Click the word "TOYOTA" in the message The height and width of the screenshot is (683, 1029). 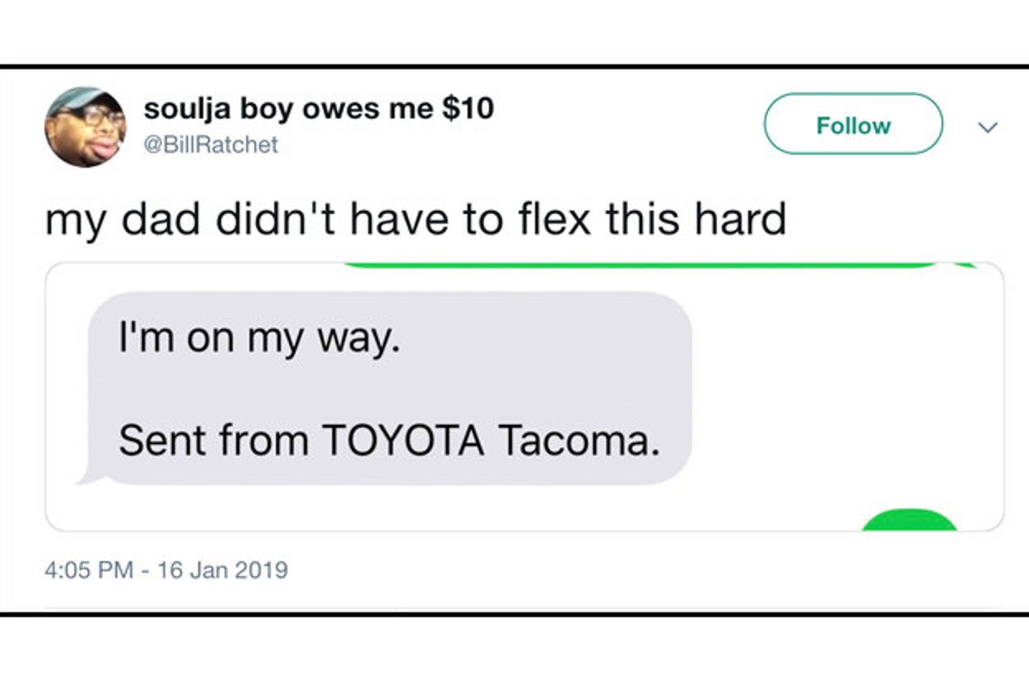tap(403, 441)
